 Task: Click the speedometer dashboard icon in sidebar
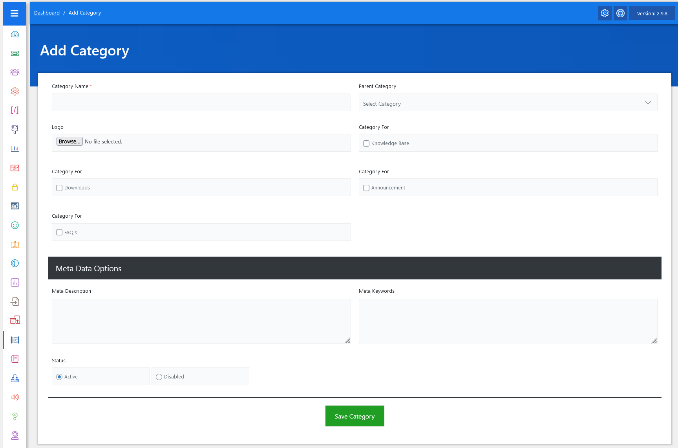click(x=15, y=34)
